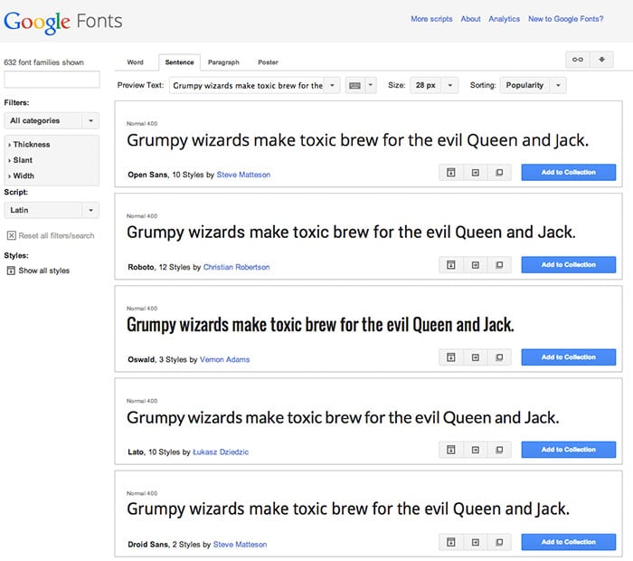Click the Lato font name
This screenshot has height=561, width=633.
136,452
